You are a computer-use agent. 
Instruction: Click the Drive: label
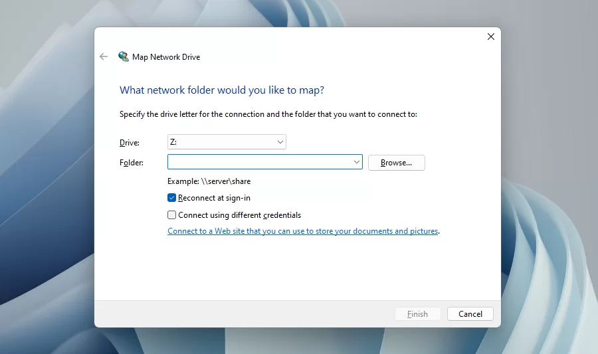tap(130, 143)
